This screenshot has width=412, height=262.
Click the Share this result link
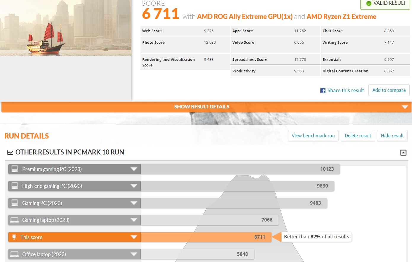point(345,90)
